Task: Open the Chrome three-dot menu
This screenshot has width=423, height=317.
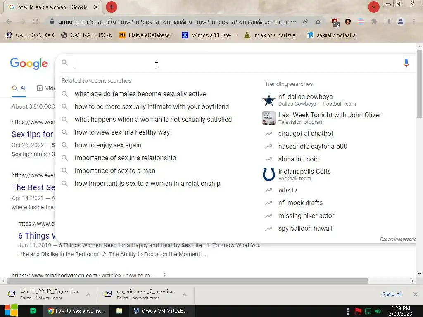Action: 414,21
